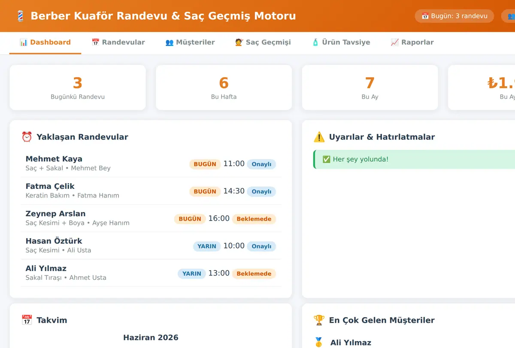The image size is (515, 348).
Task: Click the barber pole logo icon
Action: (x=20, y=16)
